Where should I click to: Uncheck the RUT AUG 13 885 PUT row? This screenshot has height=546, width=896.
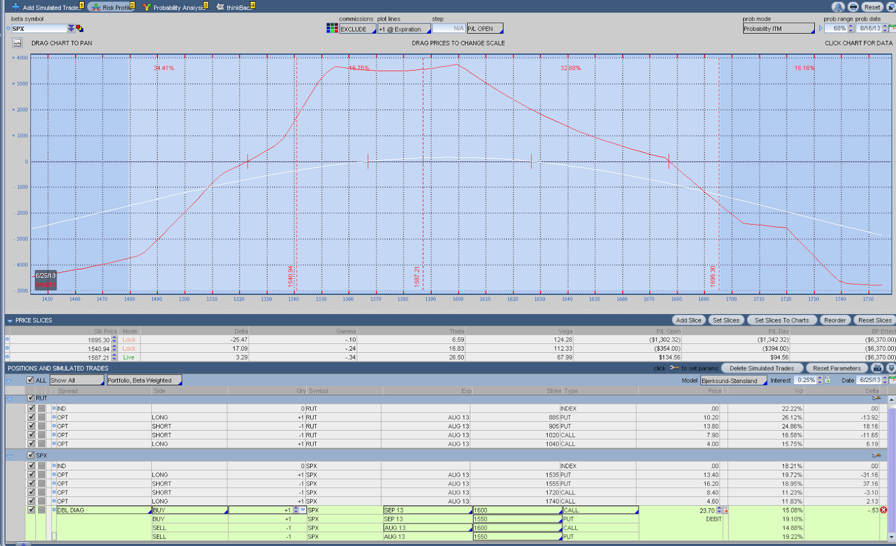pos(31,417)
